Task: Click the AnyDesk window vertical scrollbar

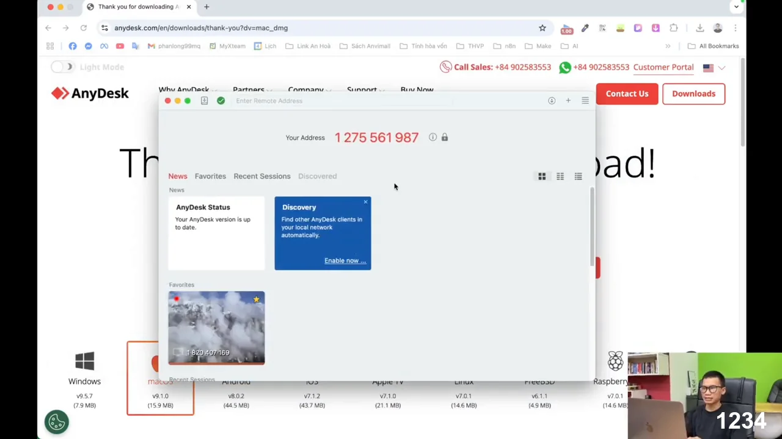Action: [592, 227]
